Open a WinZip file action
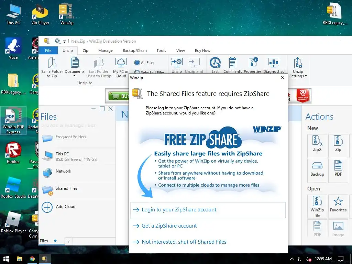This screenshot has width=352, height=264. tap(317, 206)
